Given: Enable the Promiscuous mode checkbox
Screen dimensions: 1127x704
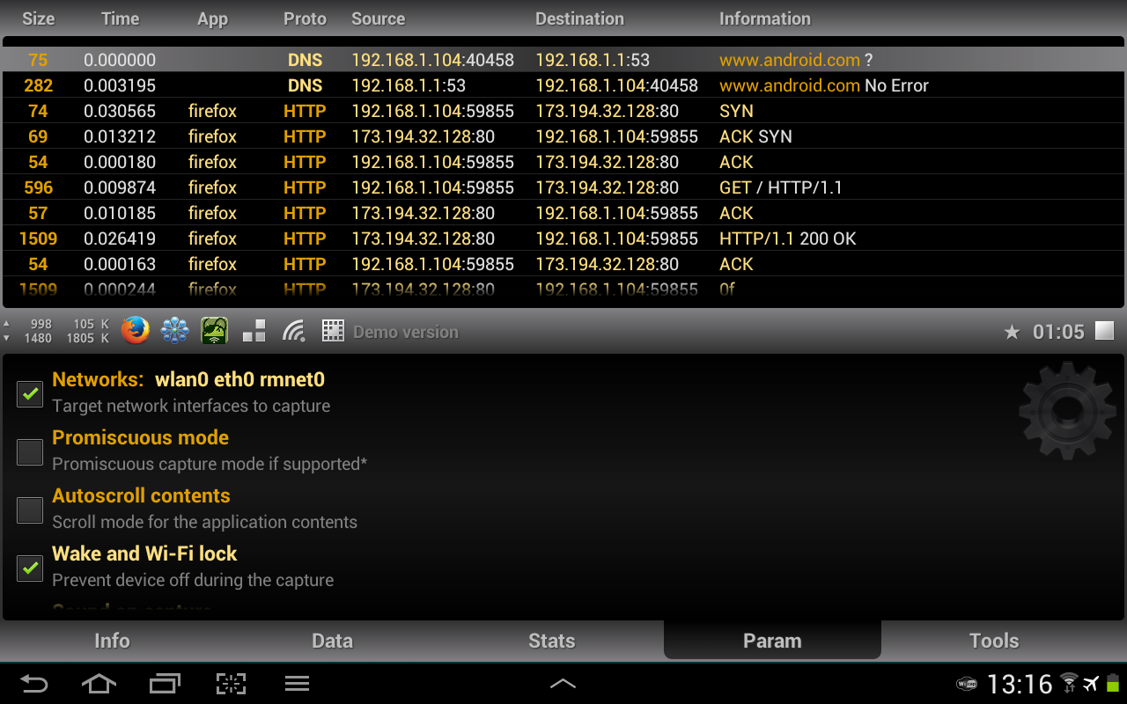Looking at the screenshot, I should [x=30, y=451].
